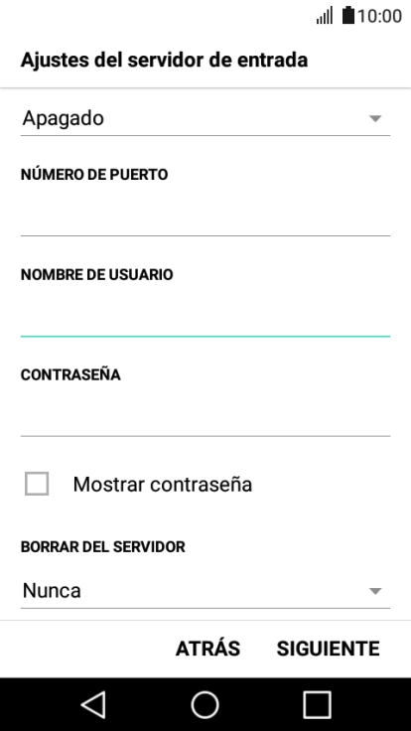The image size is (411, 731).
Task: Click the arrow beside Apagado
Action: click(375, 119)
